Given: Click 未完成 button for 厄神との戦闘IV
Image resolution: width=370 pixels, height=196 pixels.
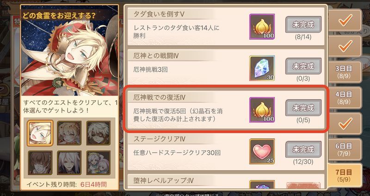Looking at the screenshot, I should click(x=303, y=66).
